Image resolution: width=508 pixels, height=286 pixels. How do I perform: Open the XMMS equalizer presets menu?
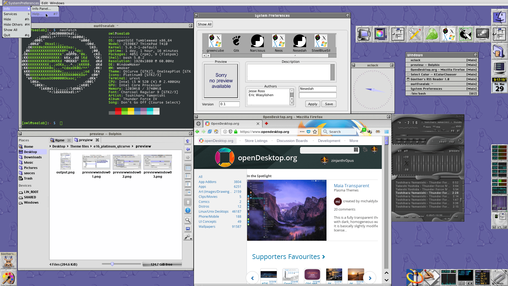[454, 151]
